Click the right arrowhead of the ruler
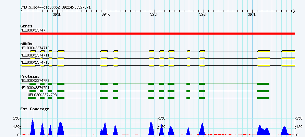305x137 pixels. [294, 11]
